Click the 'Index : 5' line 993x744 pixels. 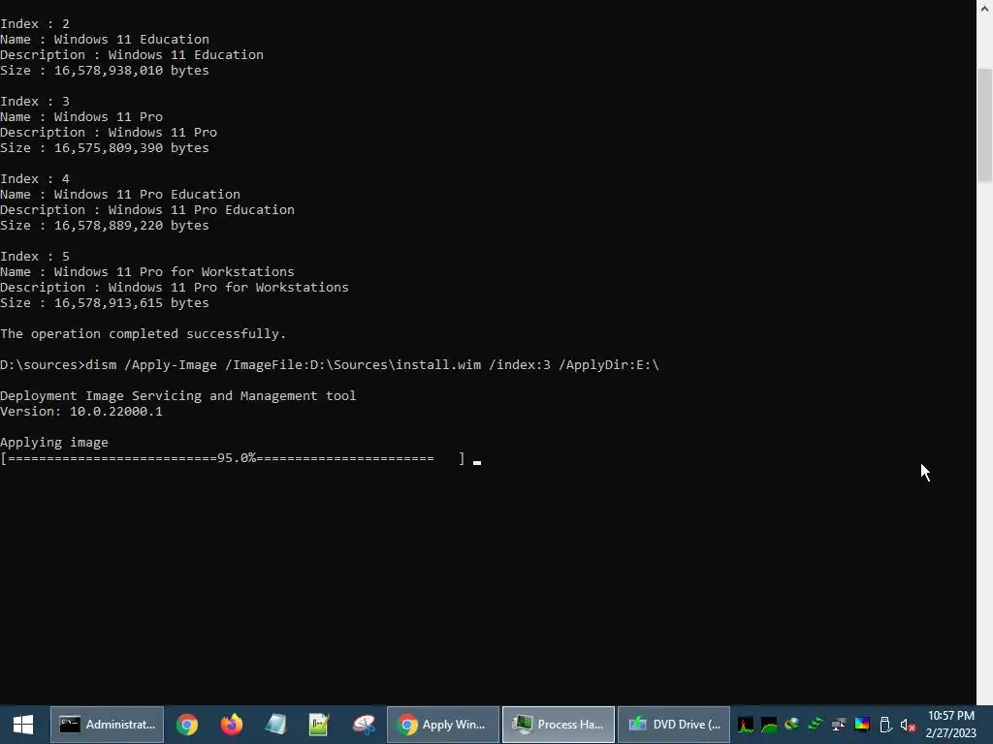pyautogui.click(x=35, y=256)
